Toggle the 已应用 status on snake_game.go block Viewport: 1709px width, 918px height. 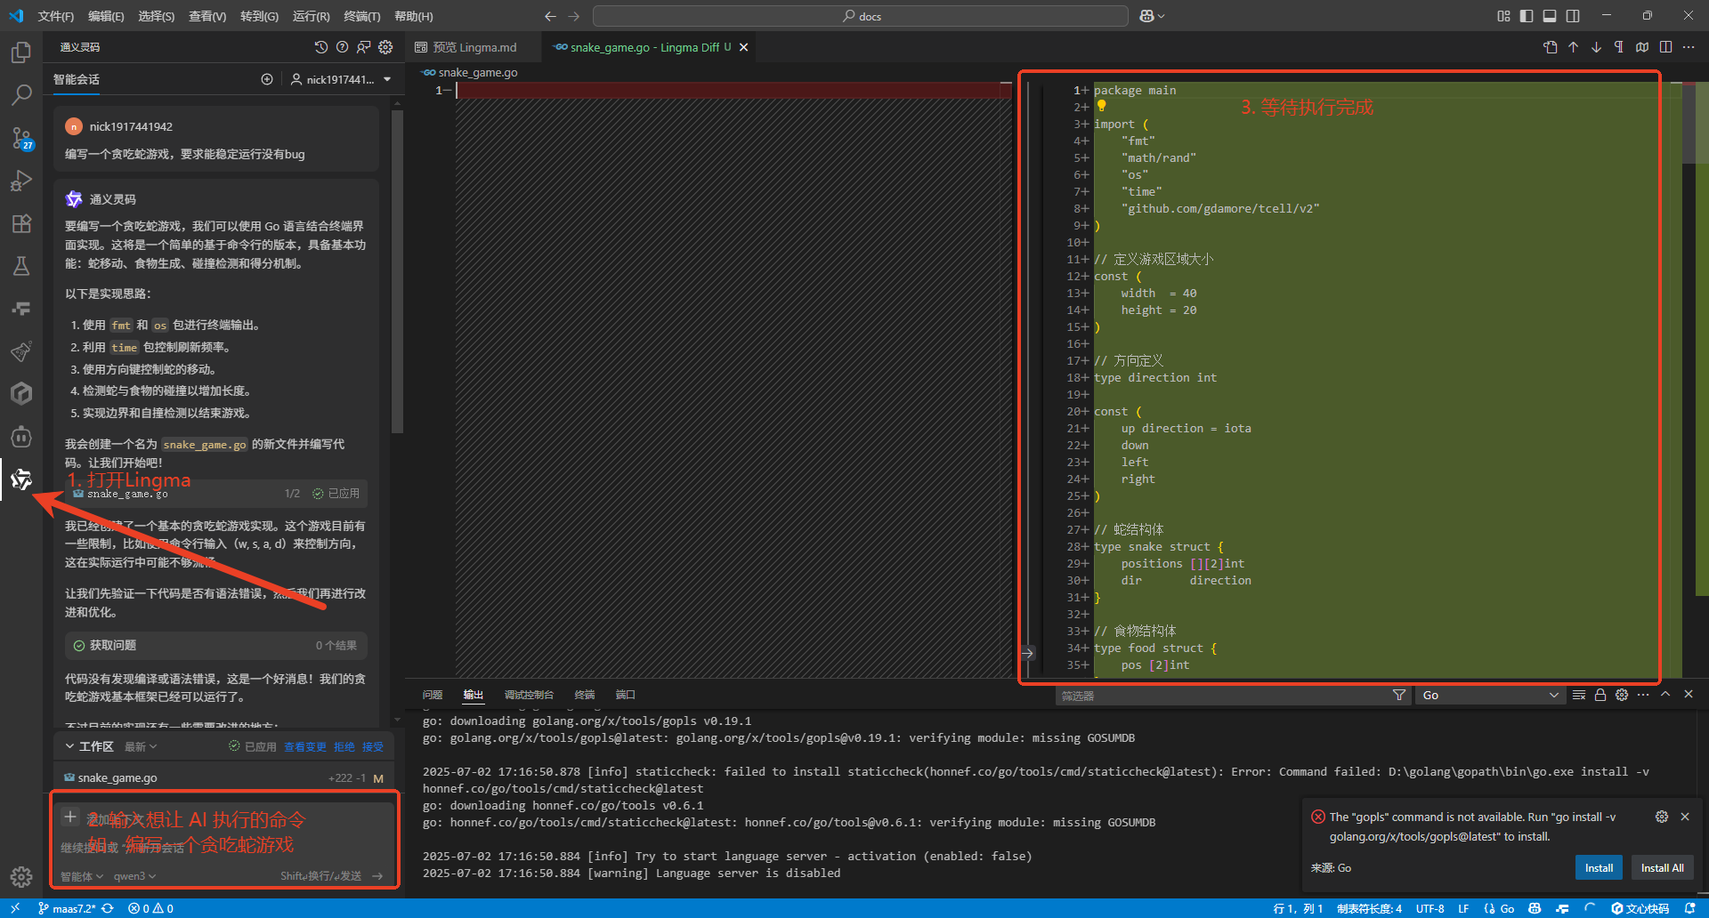336,494
